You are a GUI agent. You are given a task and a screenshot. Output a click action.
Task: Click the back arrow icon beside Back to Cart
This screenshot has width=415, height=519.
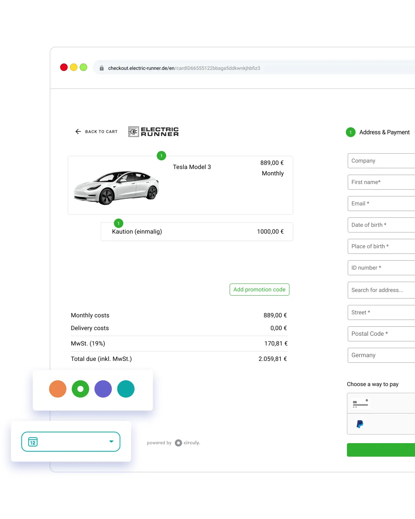78,131
